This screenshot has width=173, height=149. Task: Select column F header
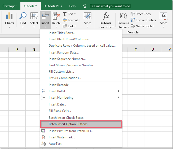(17, 50)
